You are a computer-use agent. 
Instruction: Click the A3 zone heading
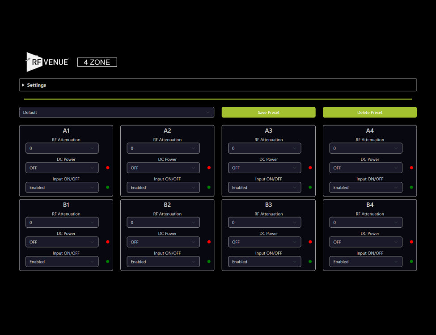click(x=268, y=130)
